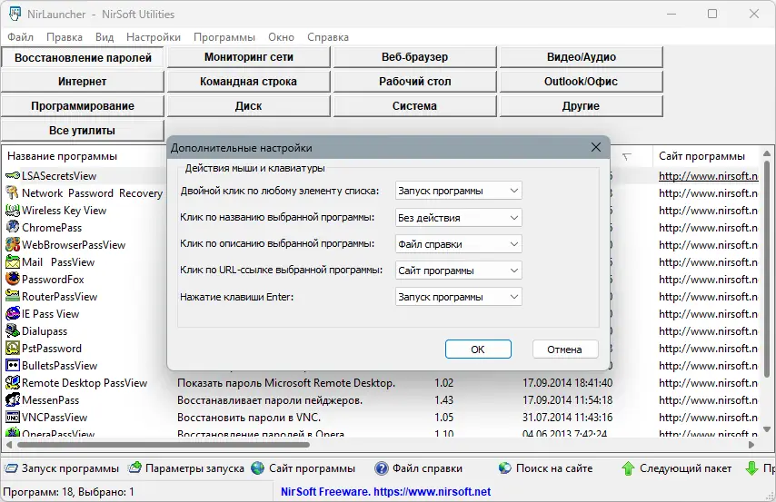Click the Файл справки question mark icon
776x502 pixels.
click(x=382, y=468)
